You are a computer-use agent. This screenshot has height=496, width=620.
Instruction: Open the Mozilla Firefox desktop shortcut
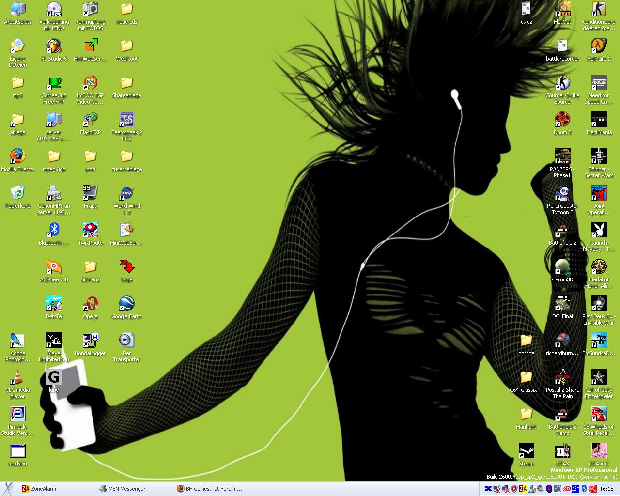17,156
